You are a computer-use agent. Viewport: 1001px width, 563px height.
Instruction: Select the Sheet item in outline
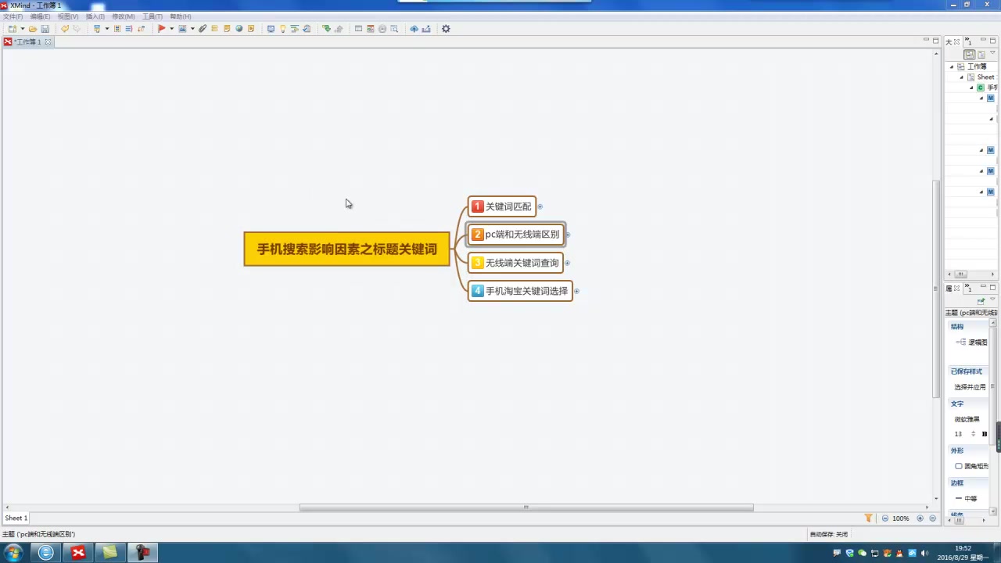click(985, 77)
